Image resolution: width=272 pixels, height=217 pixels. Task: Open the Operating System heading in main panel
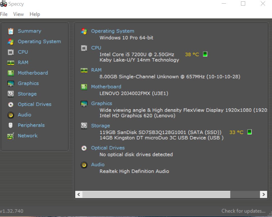click(x=113, y=31)
